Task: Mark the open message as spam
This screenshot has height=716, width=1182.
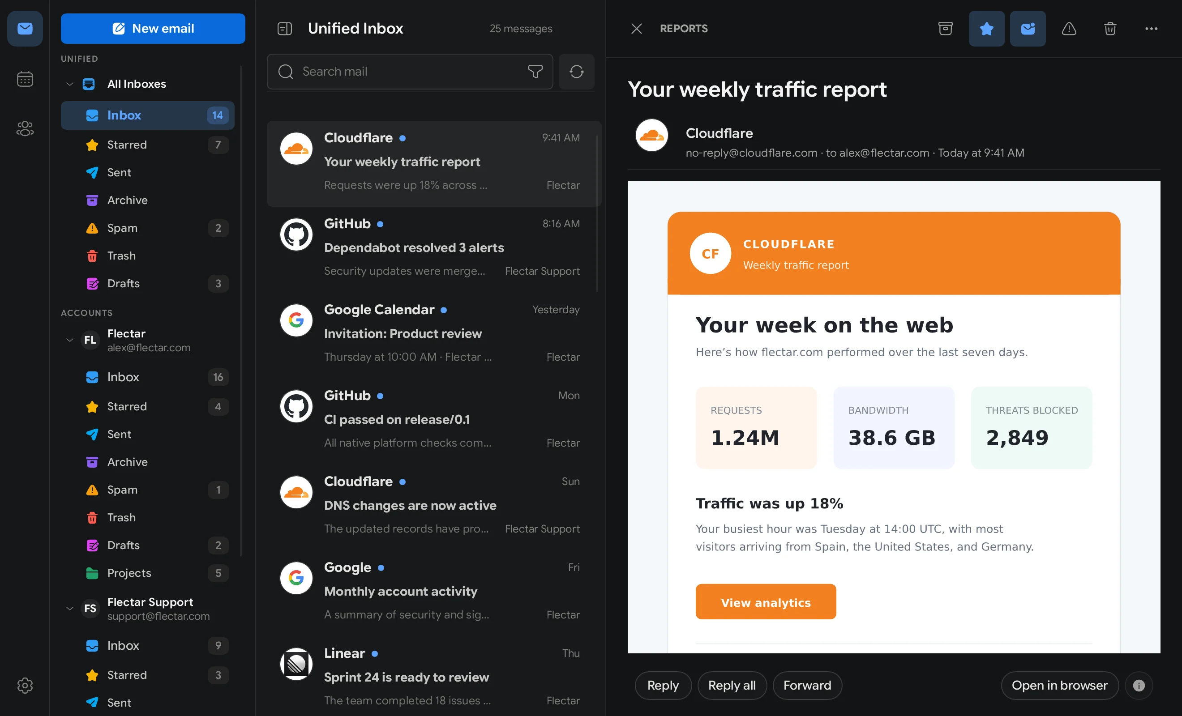Action: [x=1069, y=29]
